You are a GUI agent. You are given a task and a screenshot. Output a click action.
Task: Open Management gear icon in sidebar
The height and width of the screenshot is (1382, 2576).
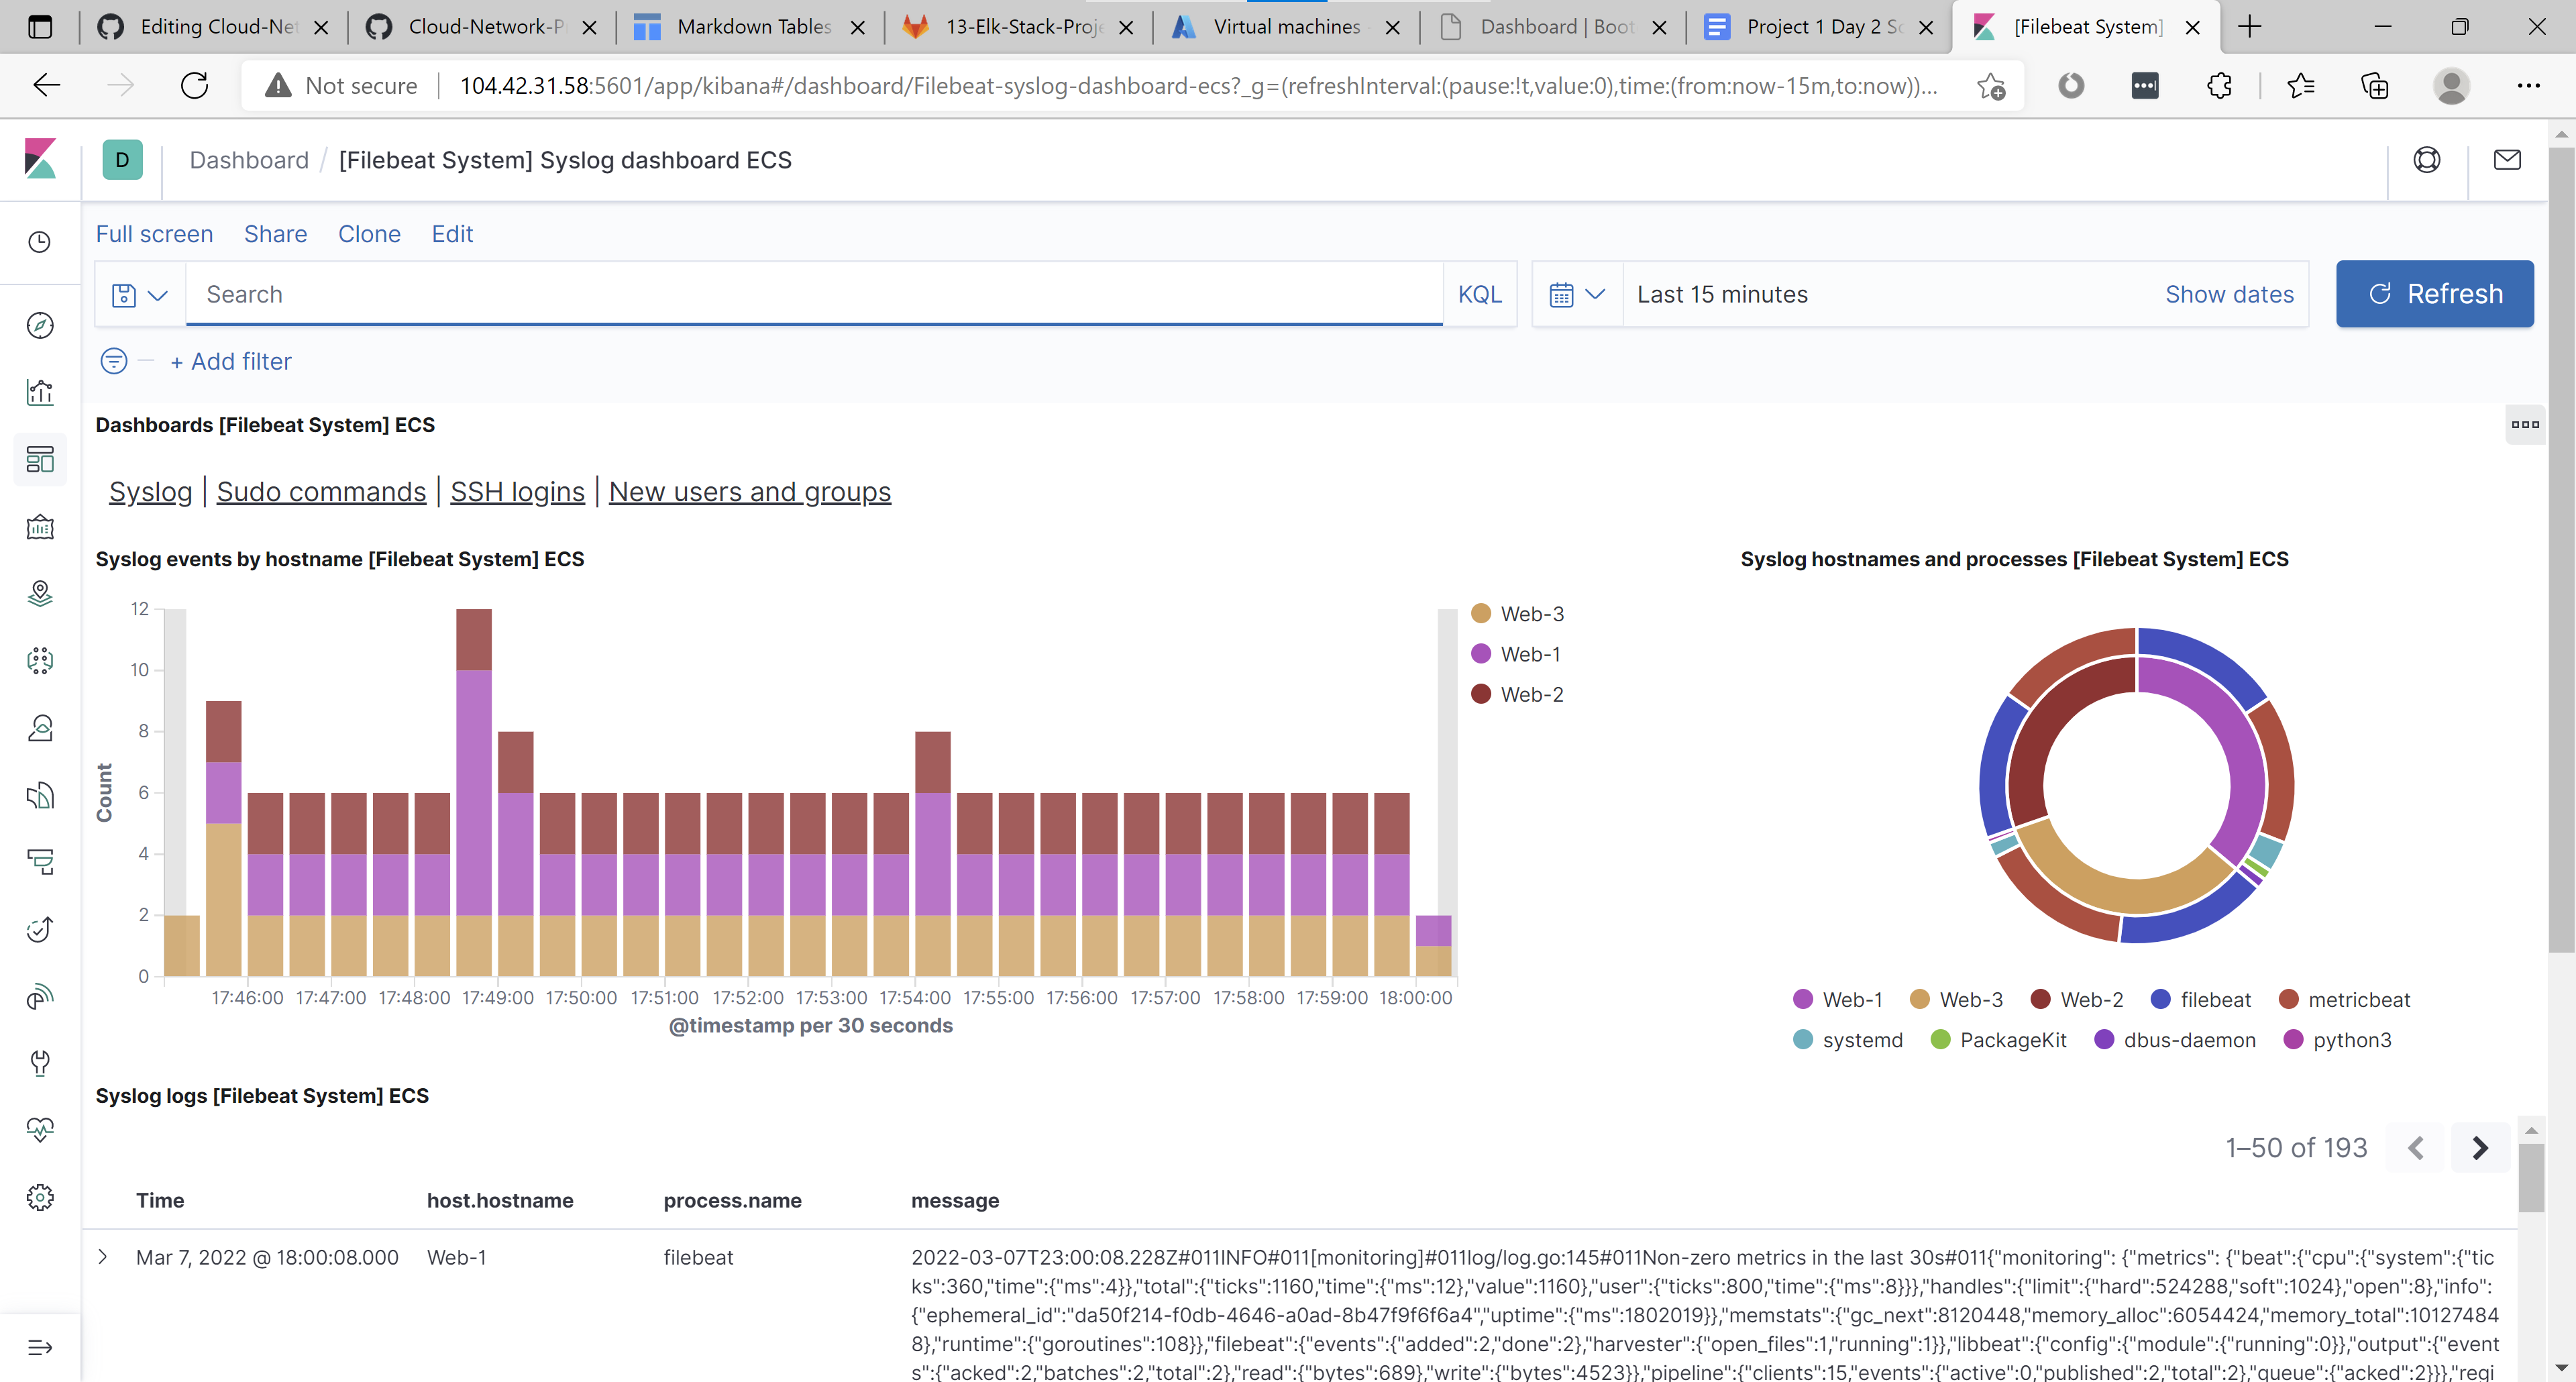click(40, 1197)
